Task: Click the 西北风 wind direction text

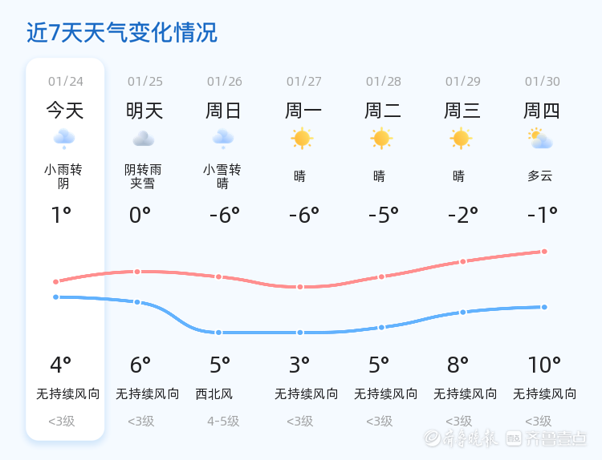Action: pos(214,394)
